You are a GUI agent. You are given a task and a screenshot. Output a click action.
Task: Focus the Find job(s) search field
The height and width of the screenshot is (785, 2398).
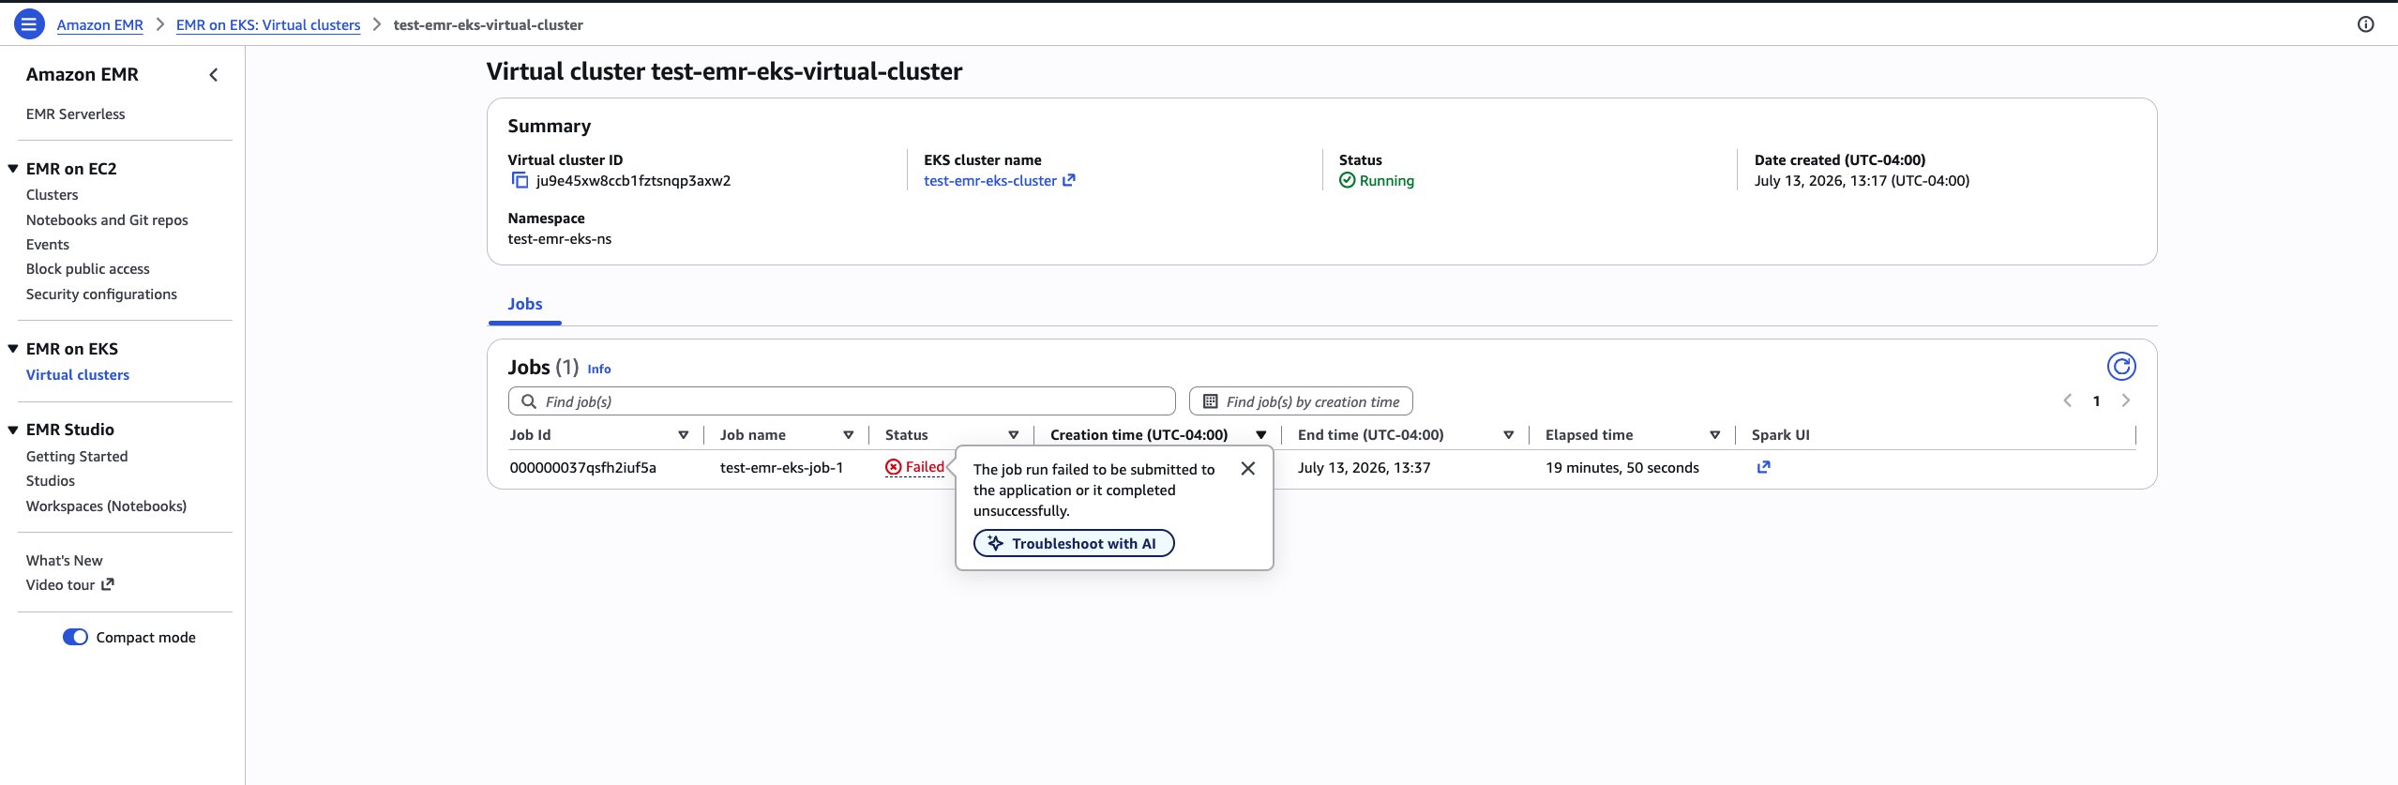(842, 401)
